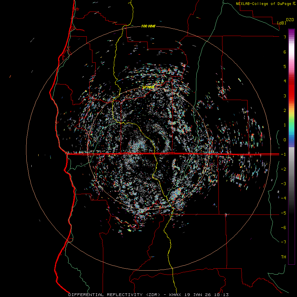Click the -2 value on color scale
Screen dimensions: 297x297
pos(283,169)
